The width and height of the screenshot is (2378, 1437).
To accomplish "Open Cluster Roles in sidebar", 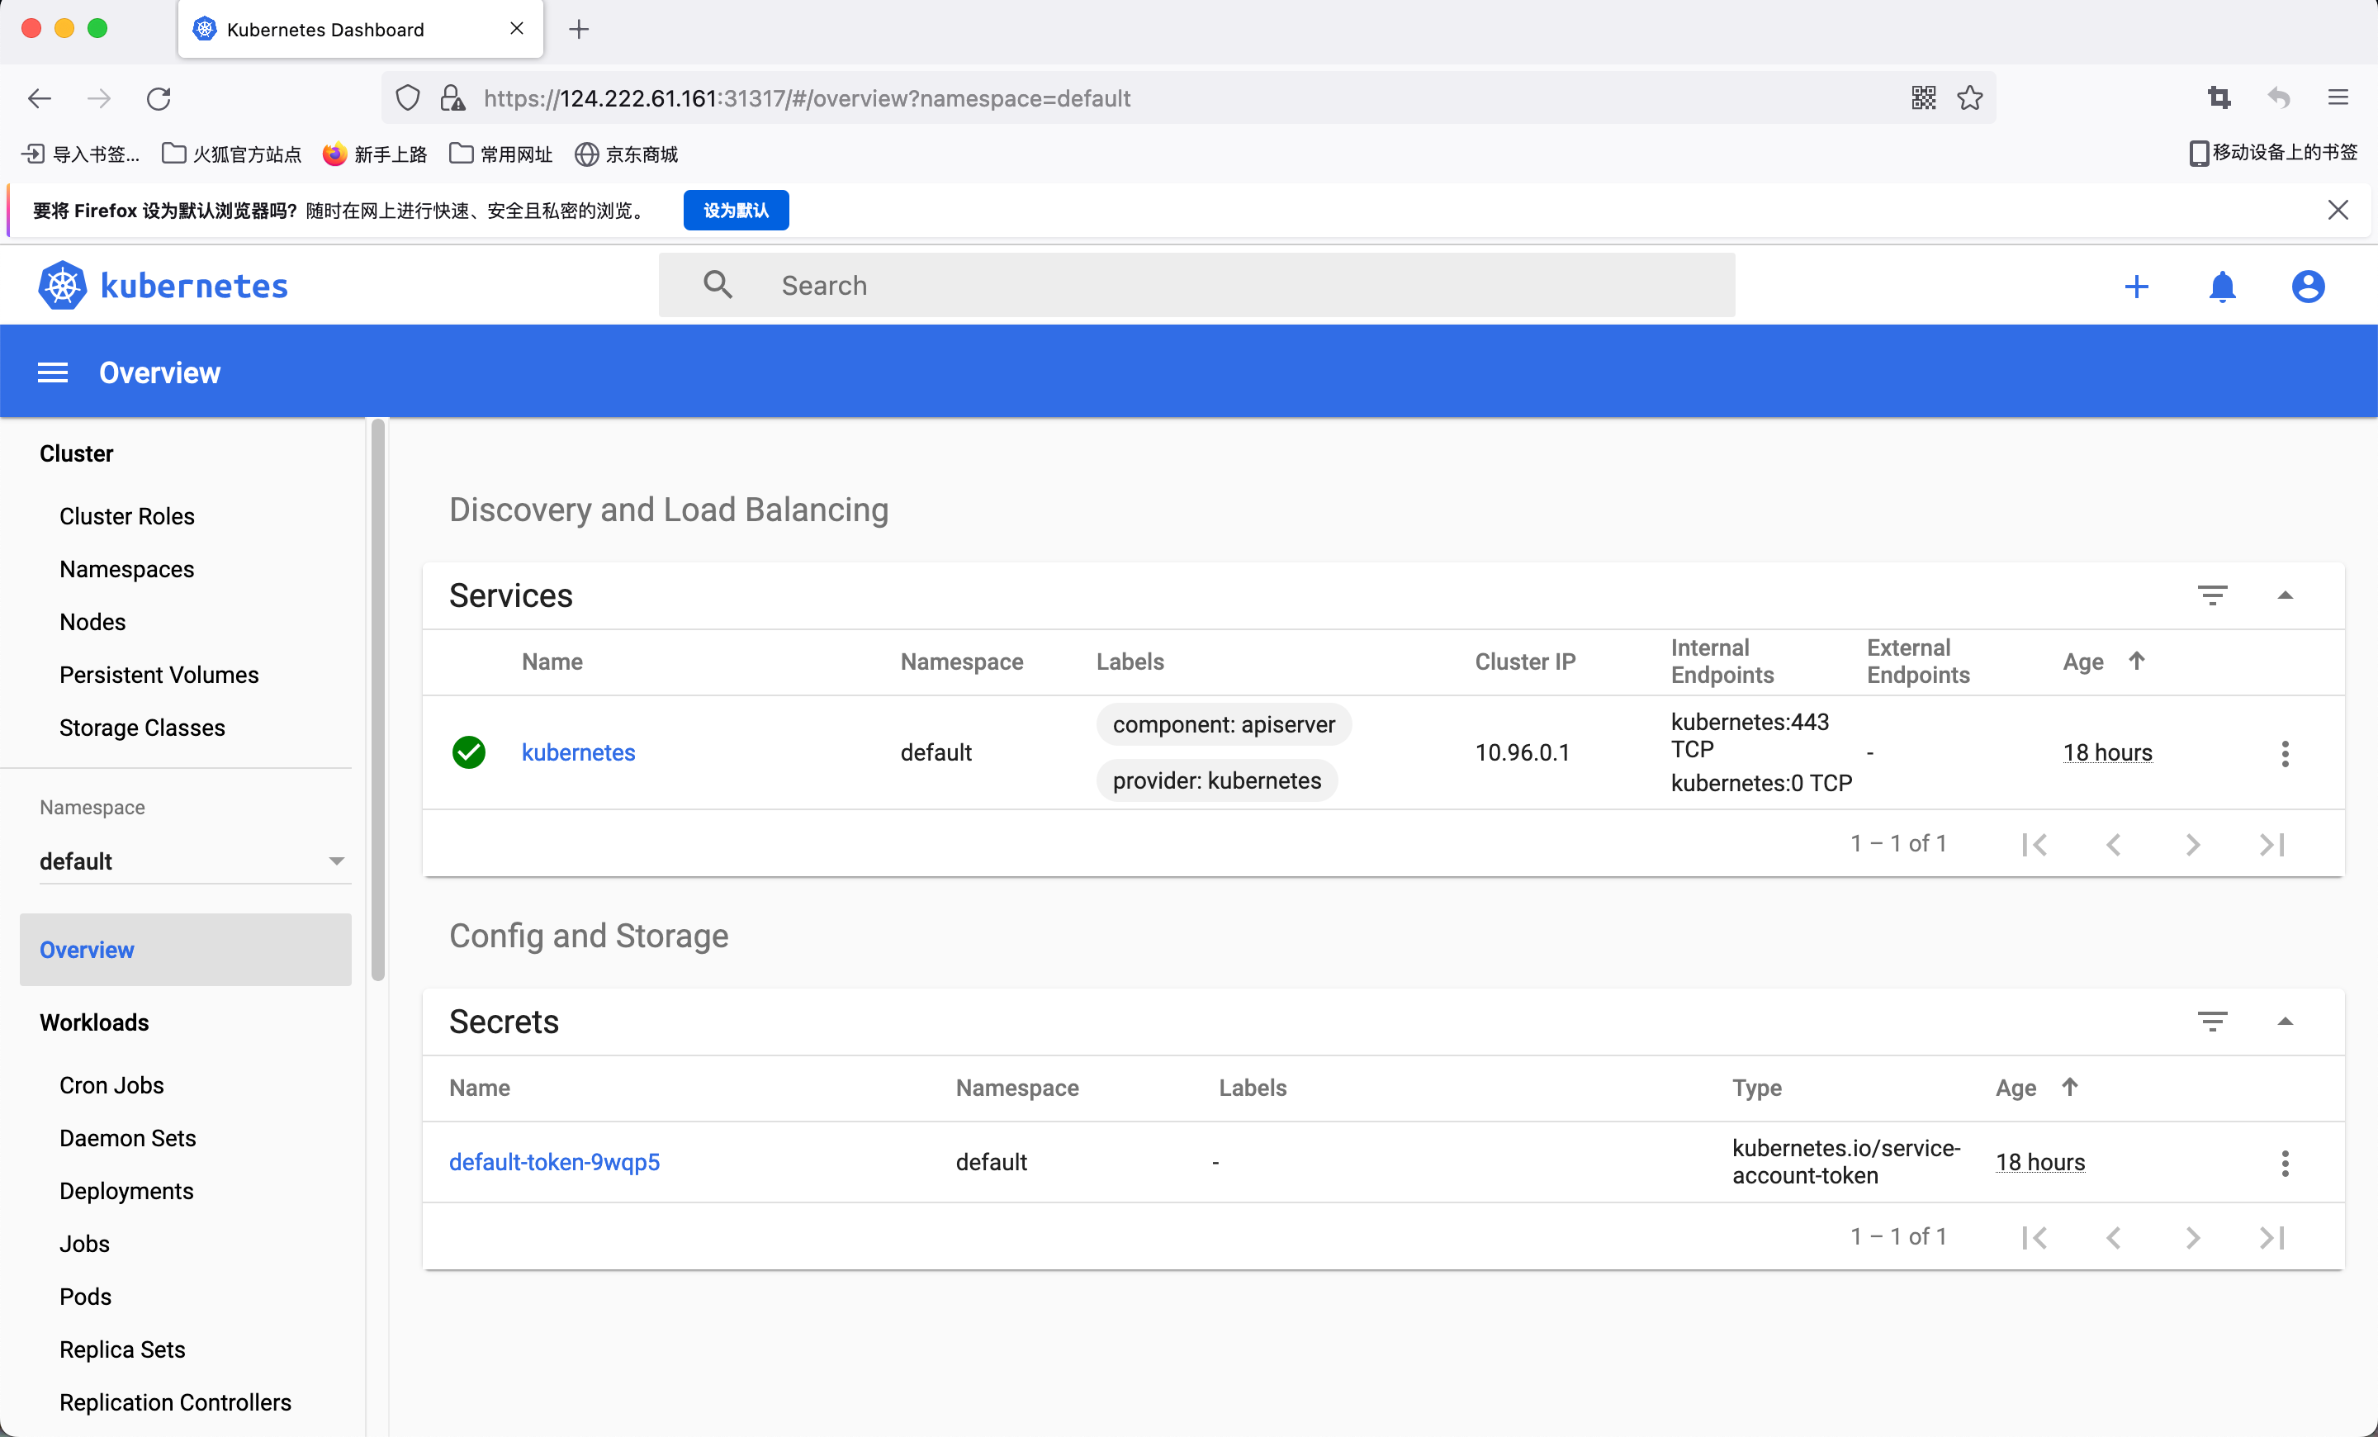I will (126, 516).
